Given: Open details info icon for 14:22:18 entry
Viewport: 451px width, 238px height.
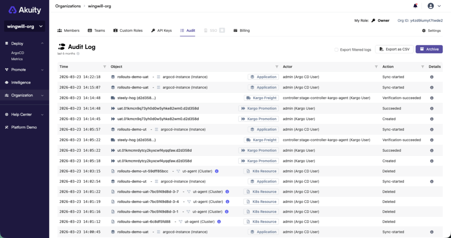Looking at the screenshot, I should (432, 77).
